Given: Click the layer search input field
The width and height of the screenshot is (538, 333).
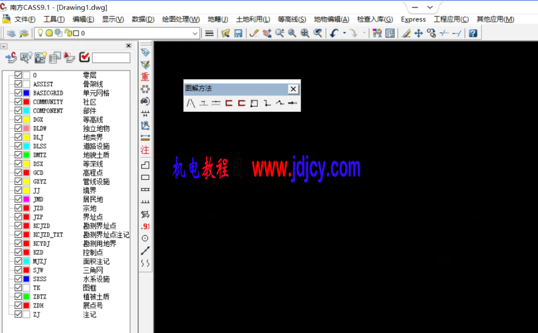Looking at the screenshot, I should coord(111,58).
